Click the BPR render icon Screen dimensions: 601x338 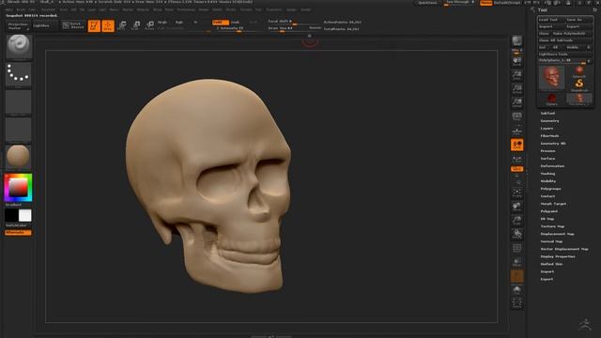pos(516,40)
